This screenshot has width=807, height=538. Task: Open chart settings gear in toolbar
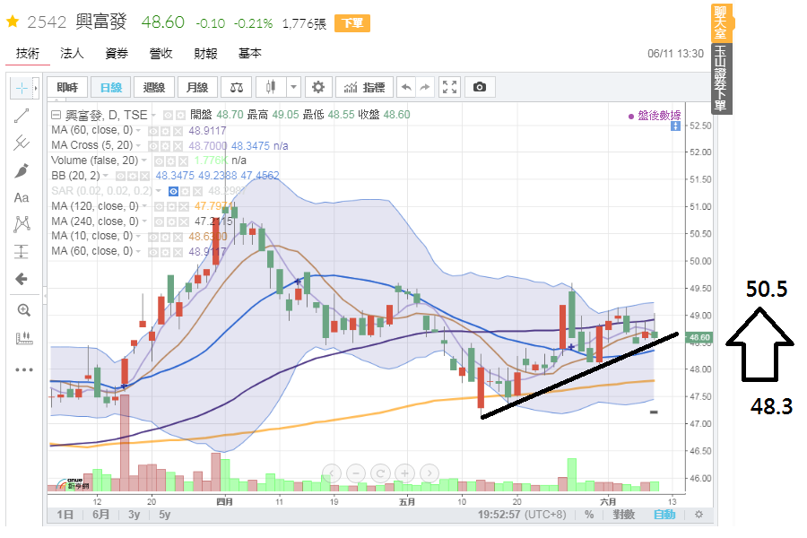click(x=318, y=88)
